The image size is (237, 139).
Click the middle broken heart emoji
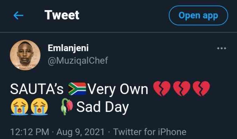pos(181,88)
